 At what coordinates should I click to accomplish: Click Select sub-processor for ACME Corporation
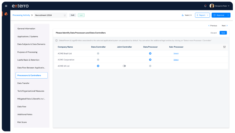[x=176, y=59]
